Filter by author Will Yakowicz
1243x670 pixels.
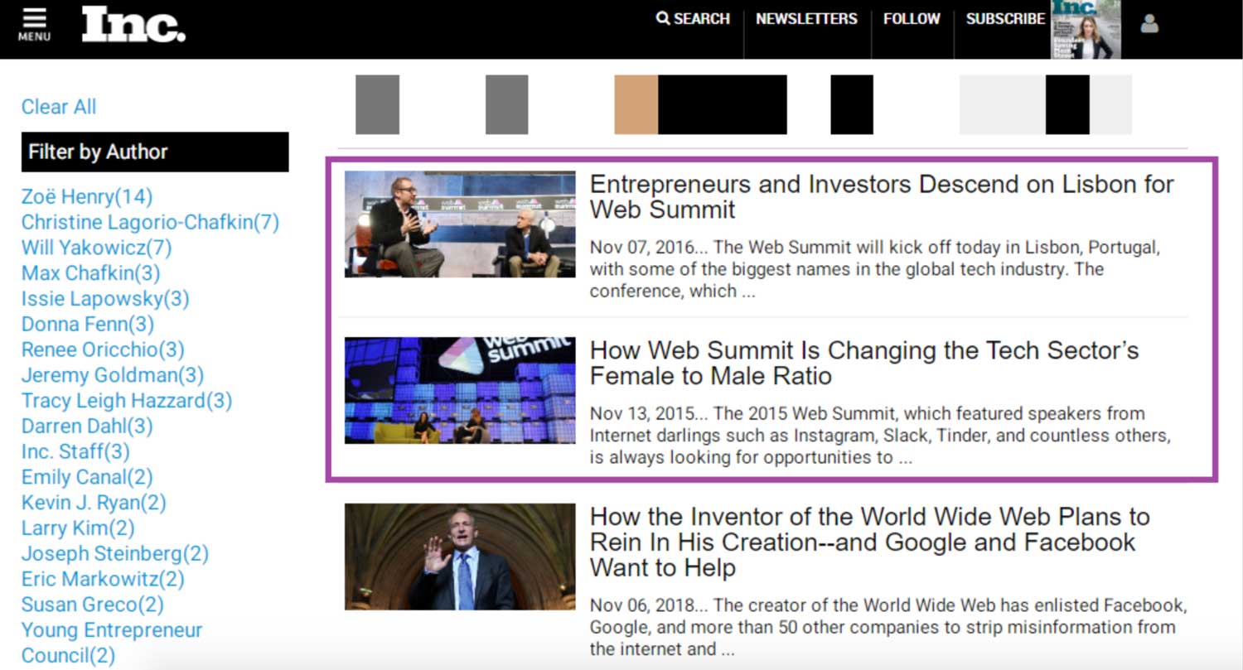click(96, 248)
